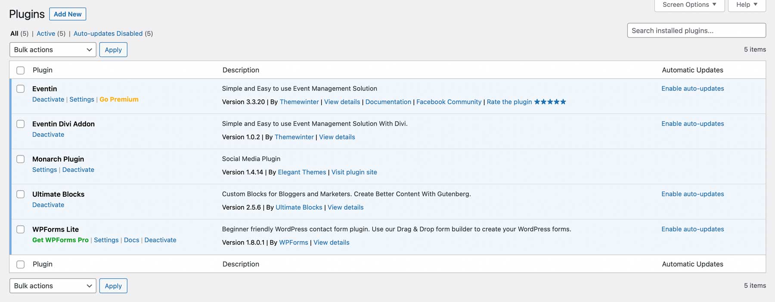Open Eventin Settings link
This screenshot has height=302, width=775.
(x=82, y=99)
